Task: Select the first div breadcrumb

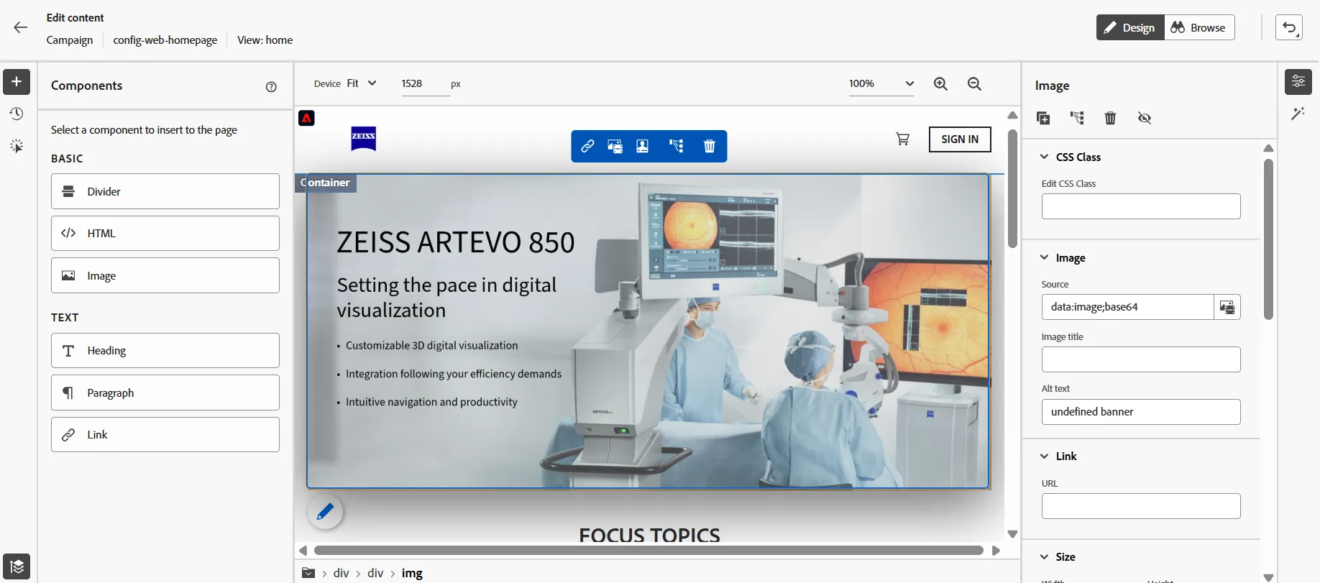Action: [341, 573]
